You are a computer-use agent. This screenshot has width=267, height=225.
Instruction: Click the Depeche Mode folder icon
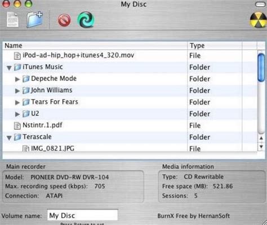26,79
